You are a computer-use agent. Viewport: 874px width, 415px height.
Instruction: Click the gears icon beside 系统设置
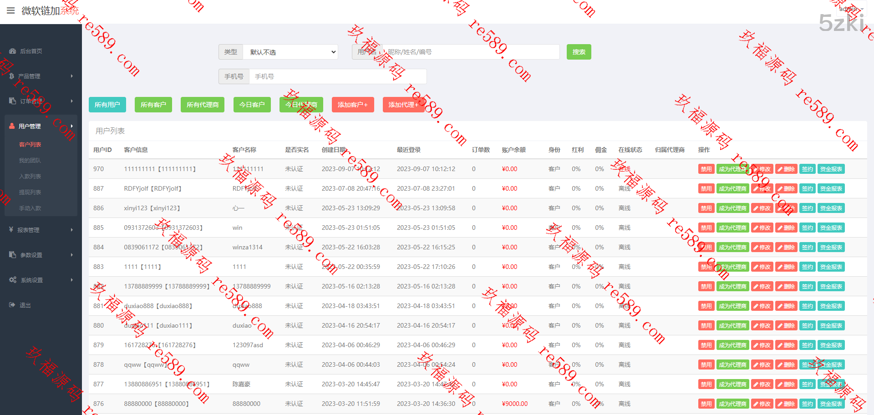(13, 280)
